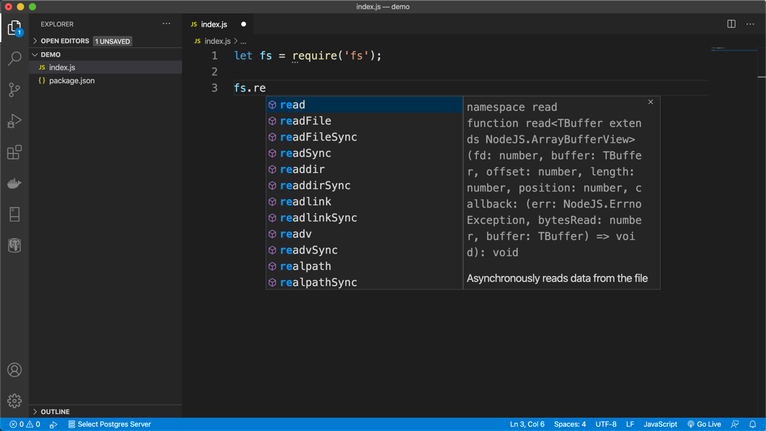Open the Docker view icon
Viewport: 766px width, 431px height.
14,183
